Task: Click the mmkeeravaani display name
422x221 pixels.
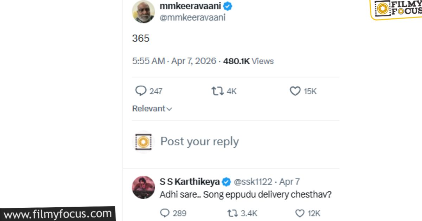Action: [x=190, y=6]
